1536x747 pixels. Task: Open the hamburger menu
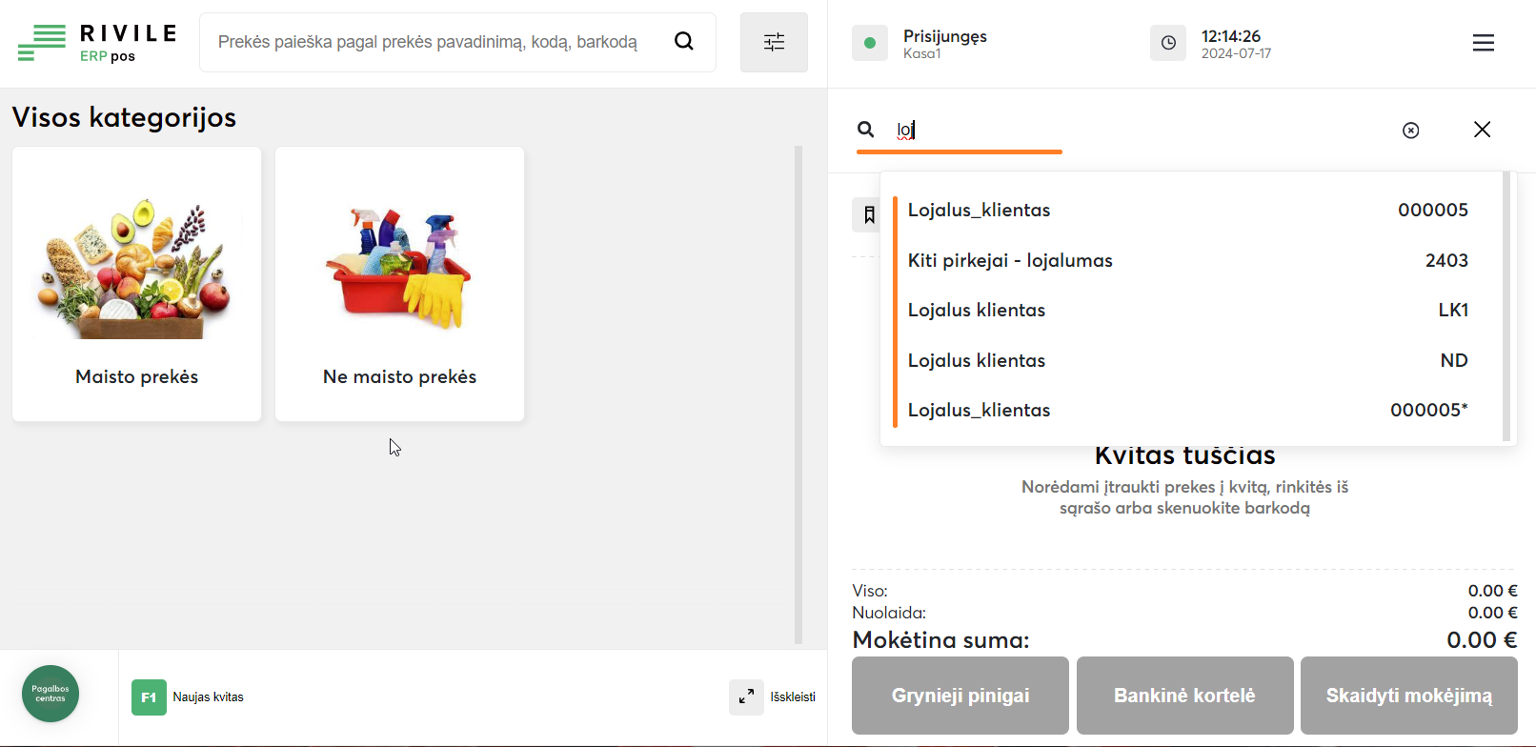[x=1483, y=43]
